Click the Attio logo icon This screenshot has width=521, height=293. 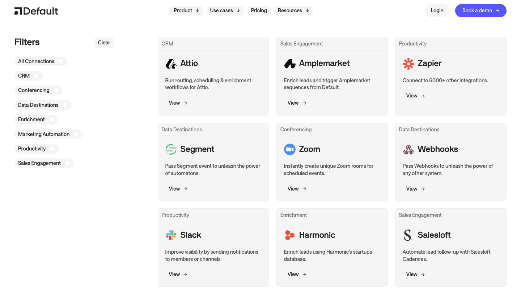pos(171,64)
